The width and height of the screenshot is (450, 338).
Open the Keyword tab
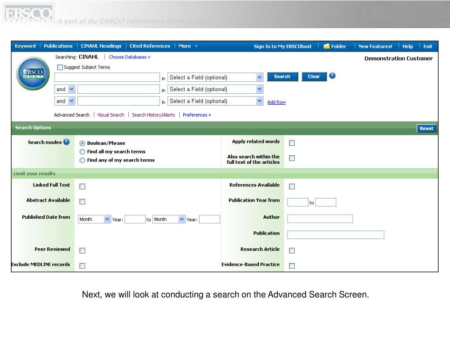(x=25, y=46)
